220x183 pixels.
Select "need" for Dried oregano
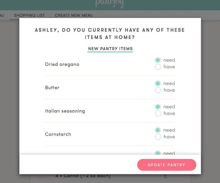point(158,60)
